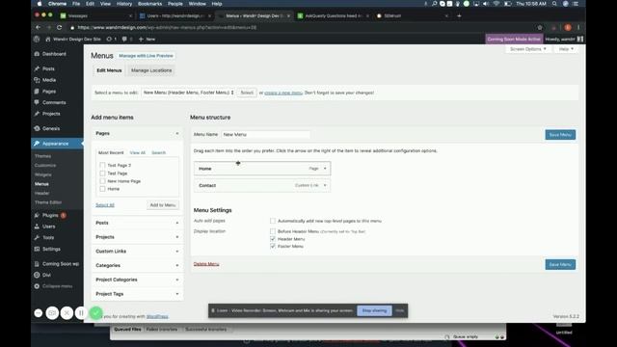
Task: Check the Test Page 2 checkbox
Action: (x=102, y=165)
